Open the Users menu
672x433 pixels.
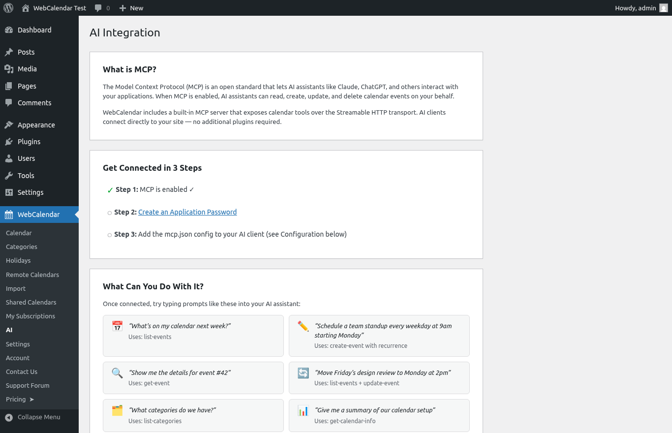(39, 158)
